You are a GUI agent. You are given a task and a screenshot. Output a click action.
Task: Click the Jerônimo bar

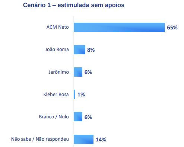pos(78,72)
